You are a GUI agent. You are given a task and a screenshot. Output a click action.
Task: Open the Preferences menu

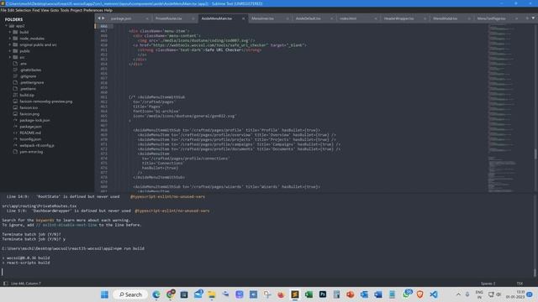pyautogui.click(x=93, y=10)
